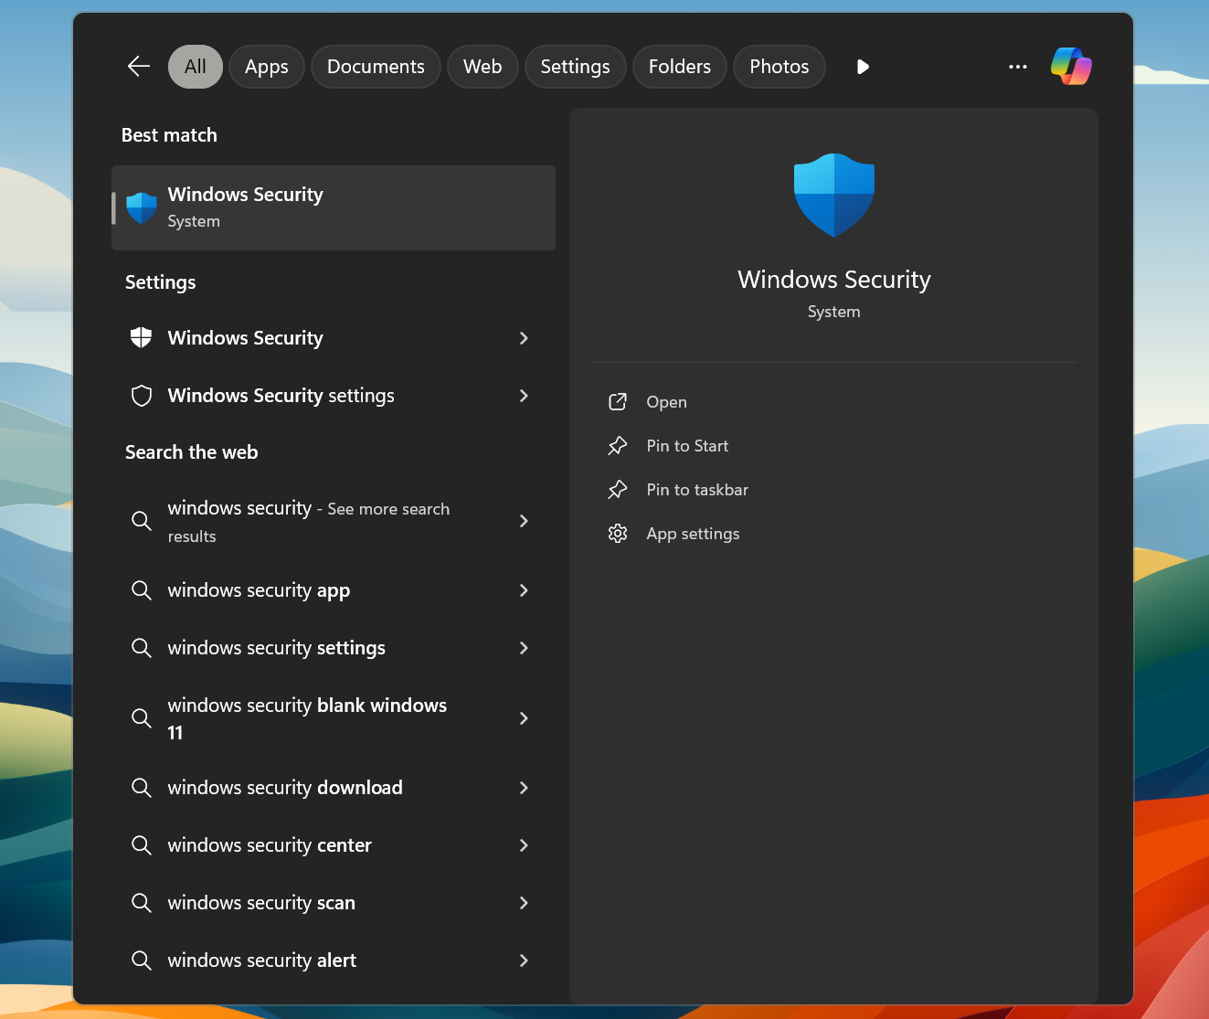Expand chevron for 'windows security download'

[524, 788]
